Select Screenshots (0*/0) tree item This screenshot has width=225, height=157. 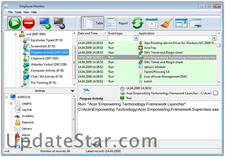tap(43, 46)
